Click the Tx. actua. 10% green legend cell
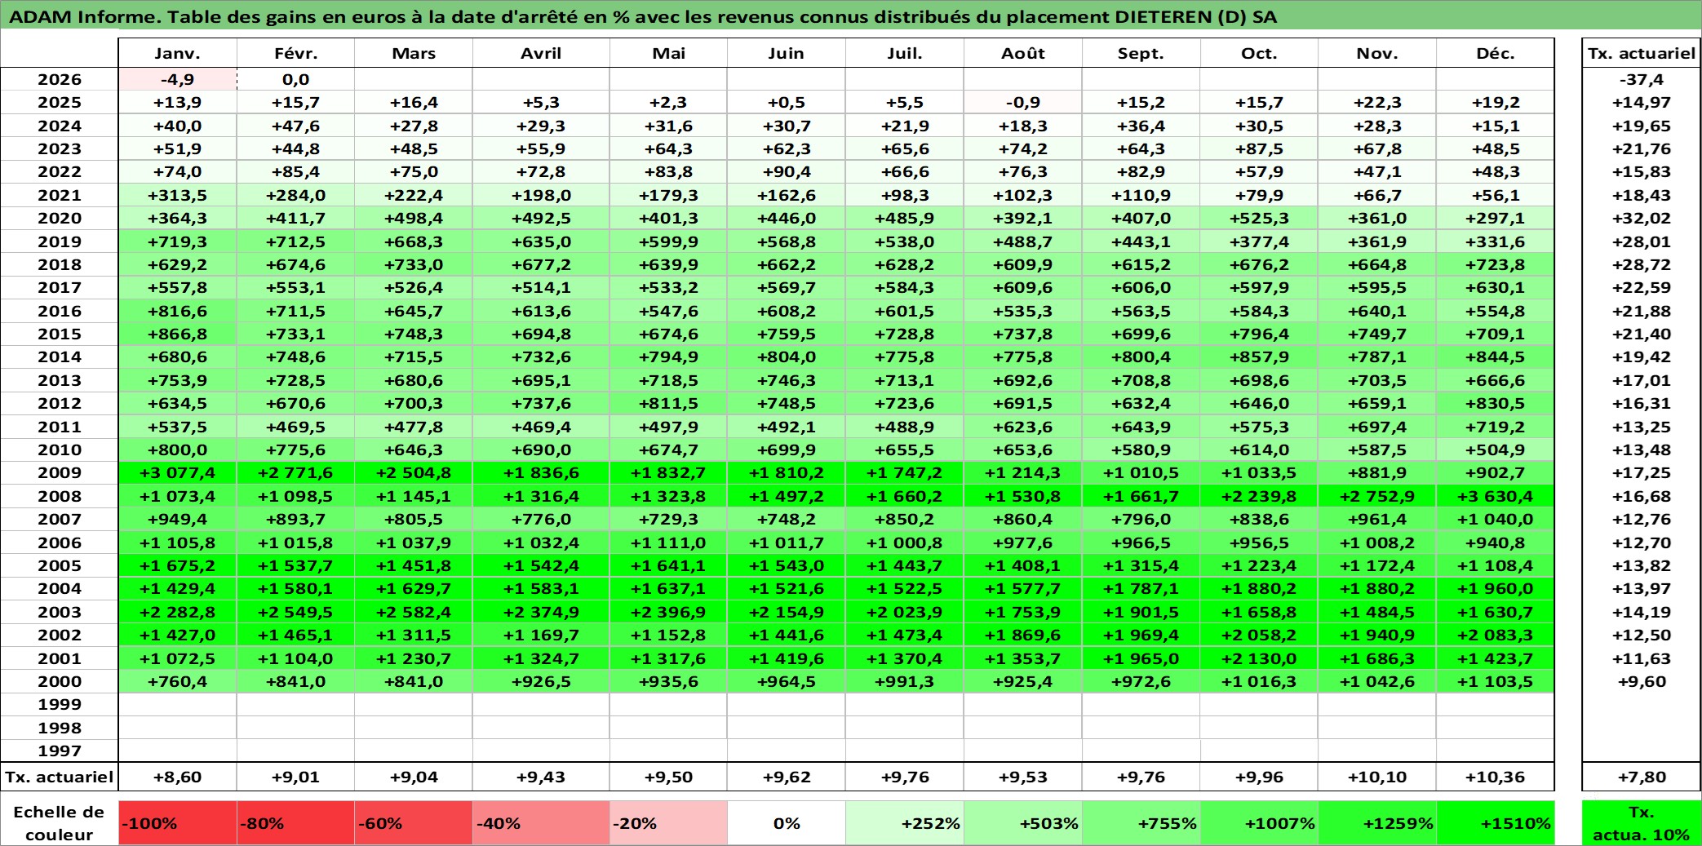Viewport: 1702px width, 846px height. [x=1642, y=823]
